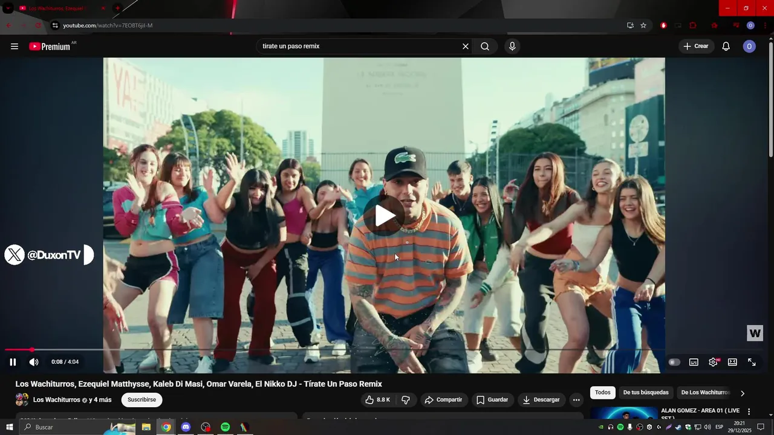The image size is (774, 435).
Task: Enter fullscreen with the expand arrows
Action: (752, 362)
